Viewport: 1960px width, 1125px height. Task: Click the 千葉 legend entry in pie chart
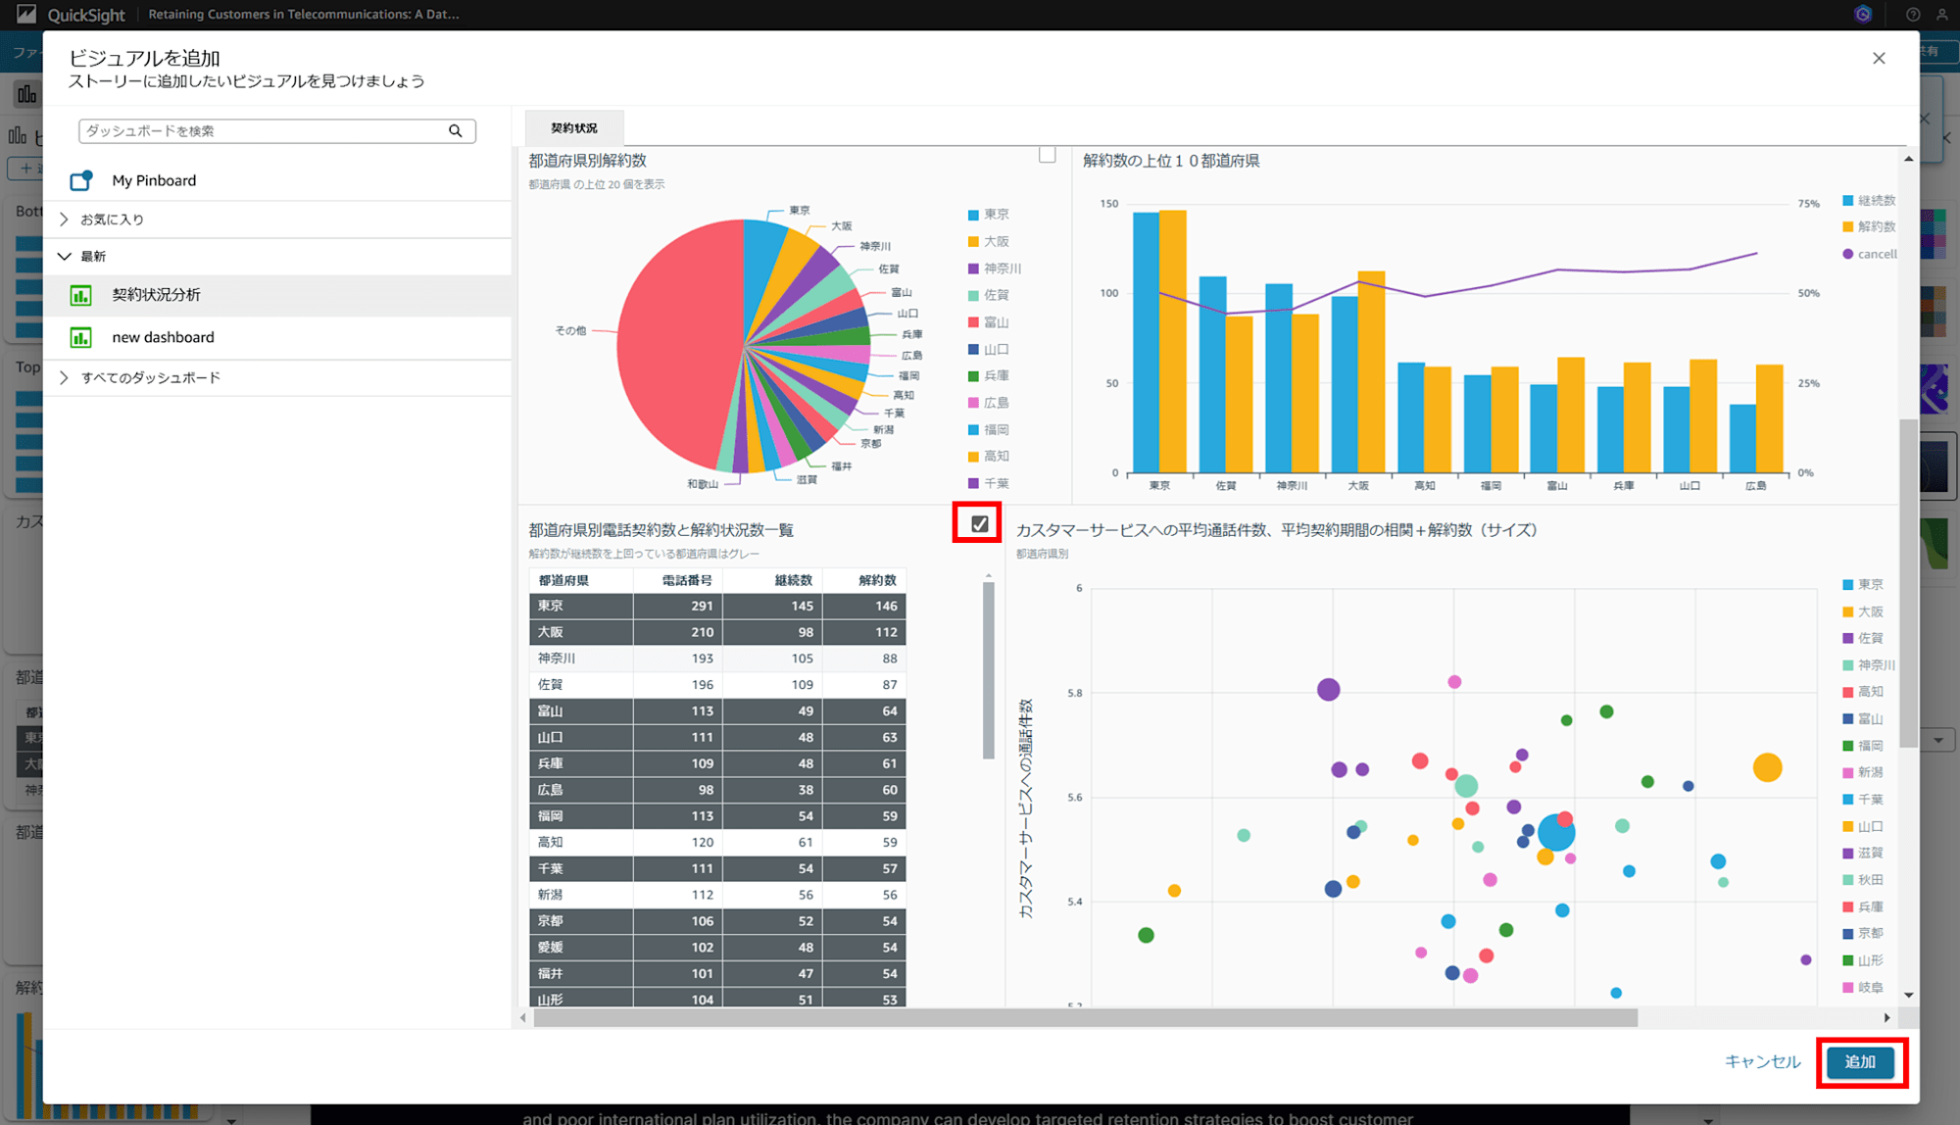coord(988,483)
